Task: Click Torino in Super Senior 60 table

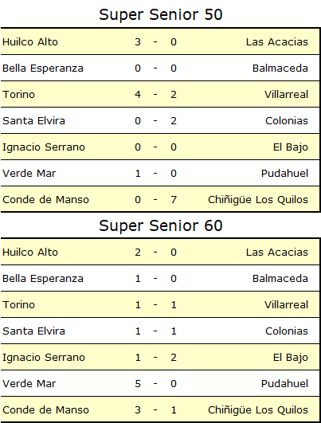Action: (18, 305)
